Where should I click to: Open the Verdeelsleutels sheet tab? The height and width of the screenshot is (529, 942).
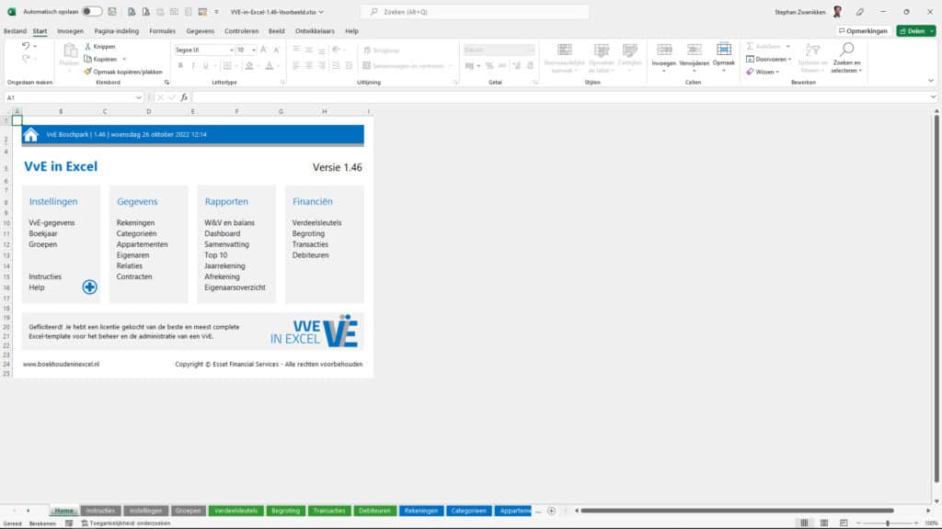pyautogui.click(x=235, y=511)
